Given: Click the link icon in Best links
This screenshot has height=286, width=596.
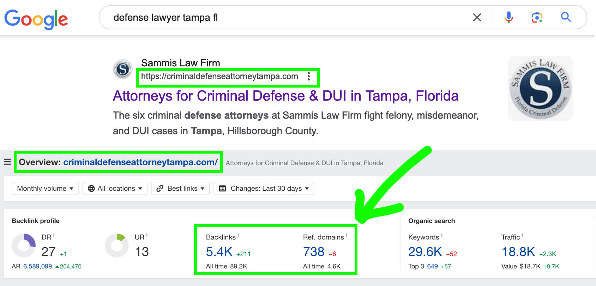Looking at the screenshot, I should (160, 189).
